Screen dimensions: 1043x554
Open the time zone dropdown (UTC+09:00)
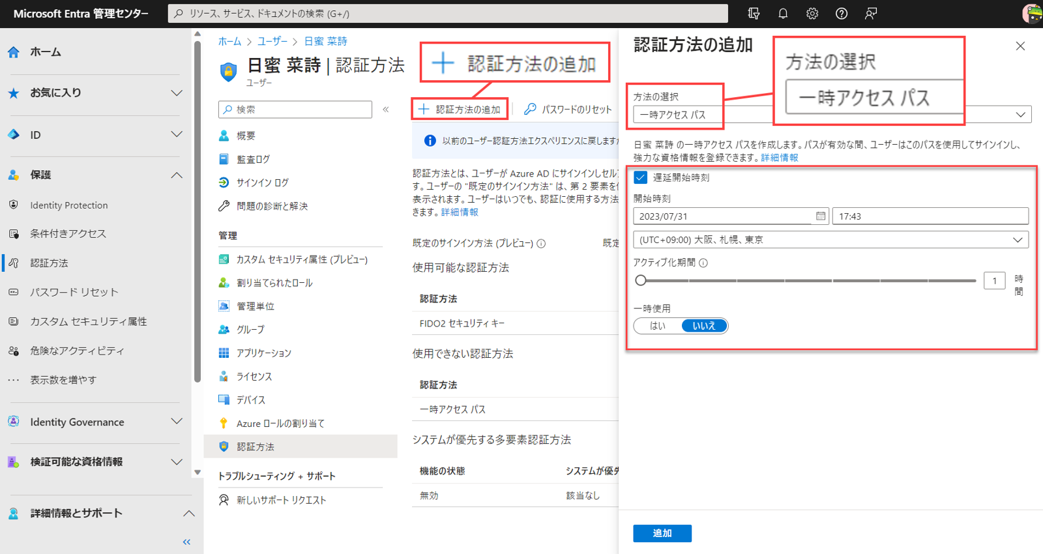[x=830, y=240]
